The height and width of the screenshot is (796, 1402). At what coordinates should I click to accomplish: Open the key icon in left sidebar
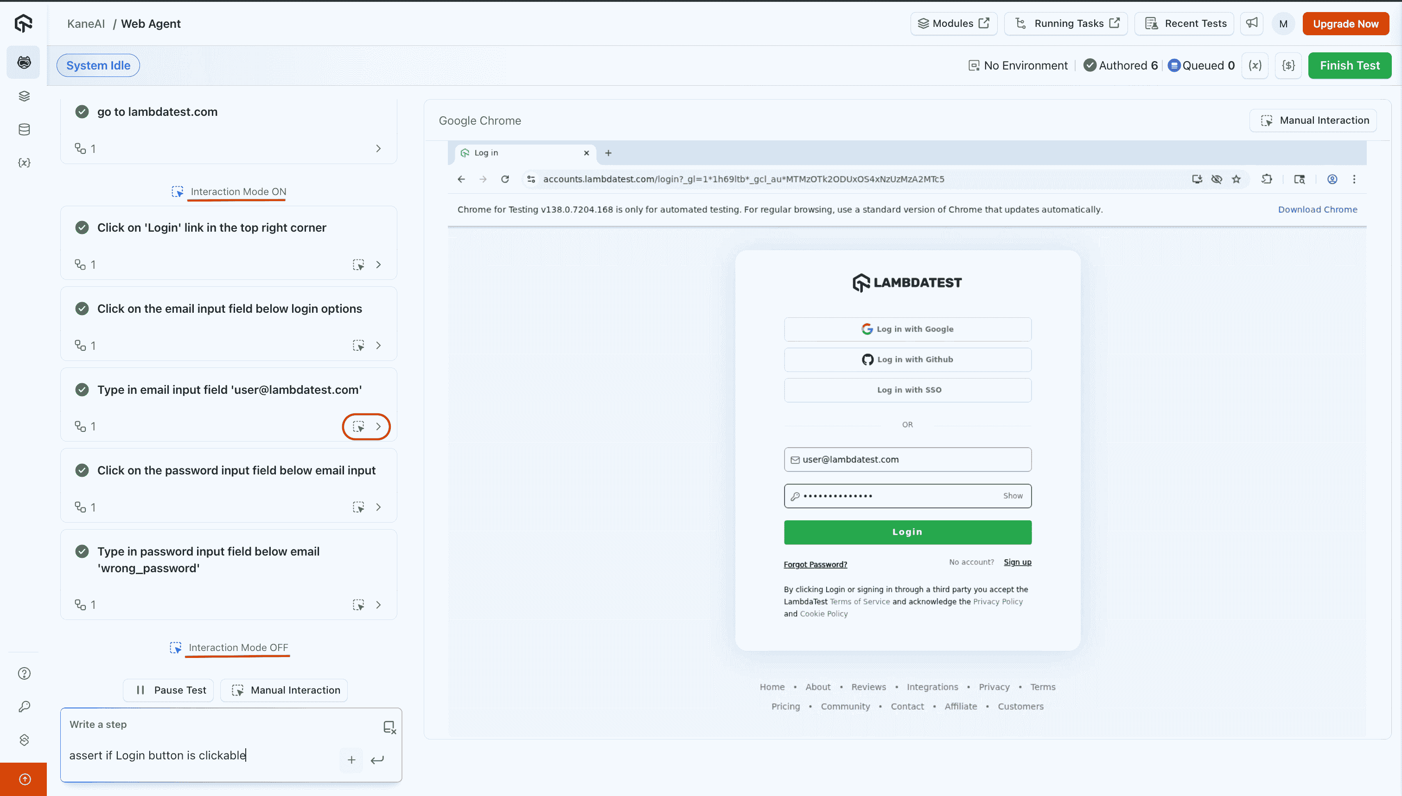[x=24, y=707]
